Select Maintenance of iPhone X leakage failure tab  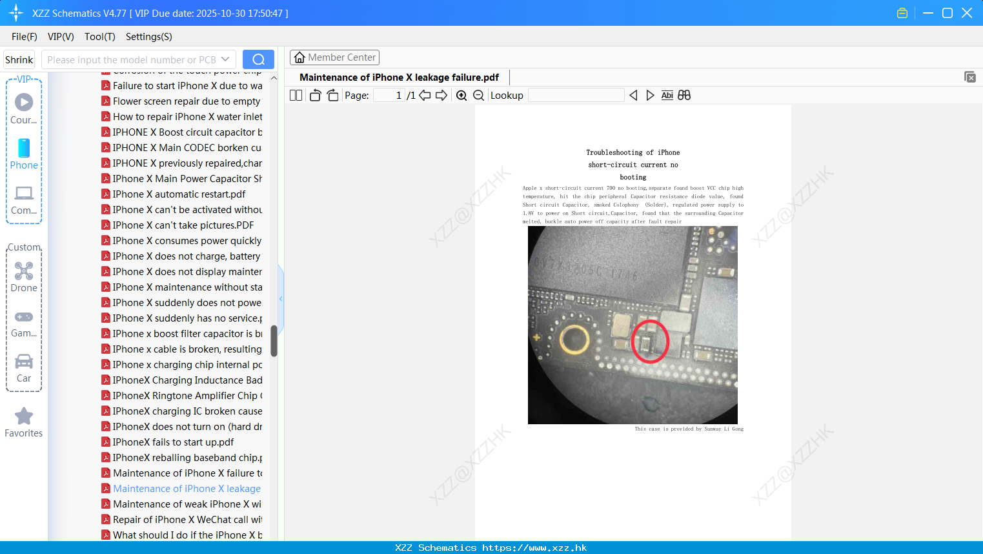399,77
